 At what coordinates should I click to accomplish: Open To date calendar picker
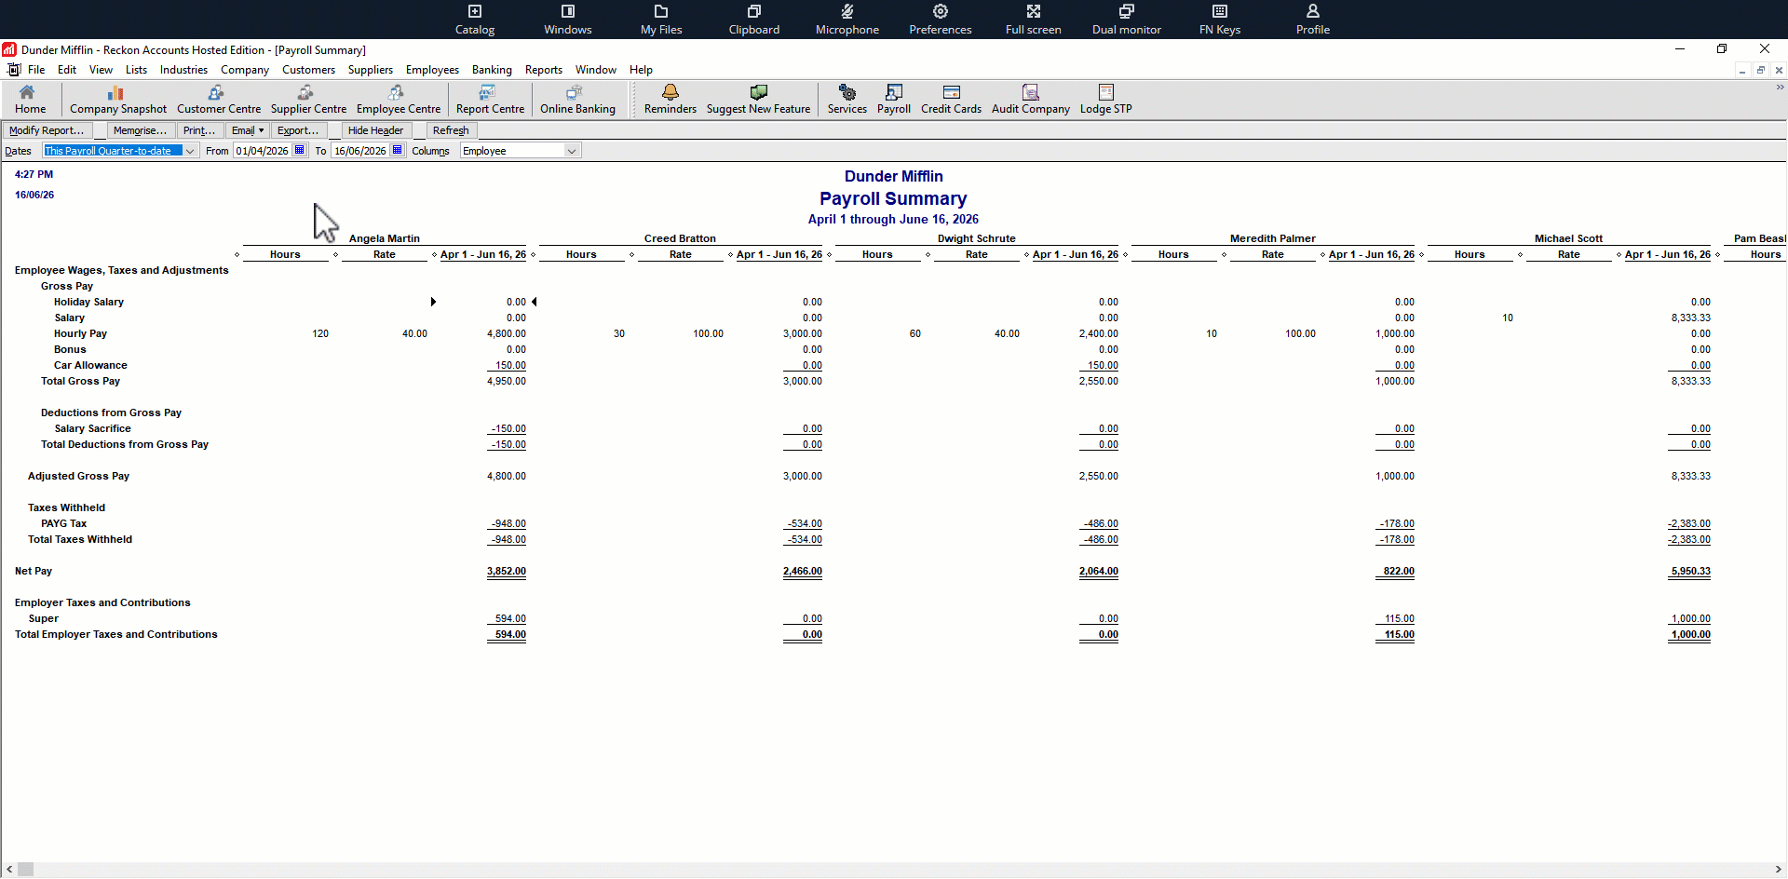pyautogui.click(x=398, y=150)
